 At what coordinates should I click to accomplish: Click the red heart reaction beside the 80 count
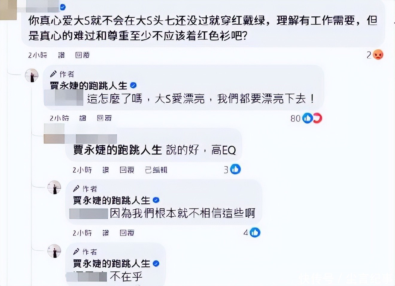(x=317, y=118)
